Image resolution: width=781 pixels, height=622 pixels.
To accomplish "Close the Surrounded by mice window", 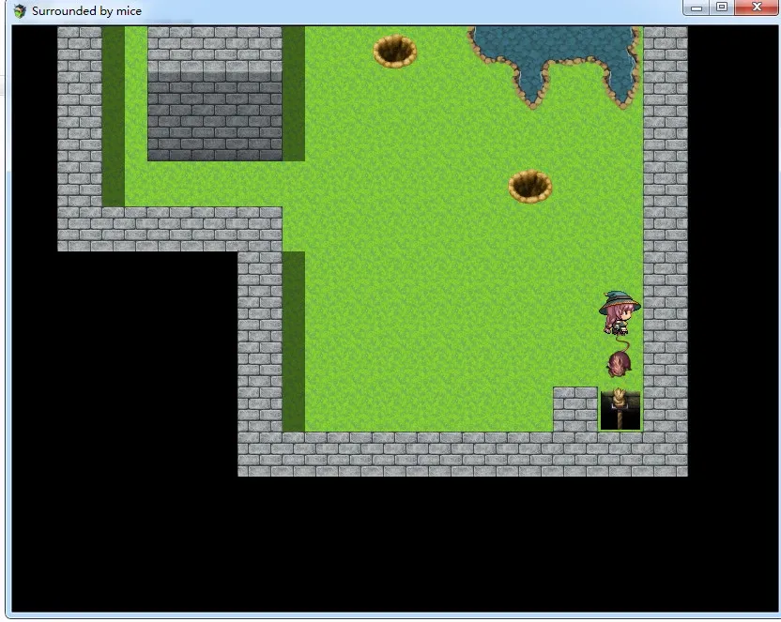I will click(x=757, y=8).
